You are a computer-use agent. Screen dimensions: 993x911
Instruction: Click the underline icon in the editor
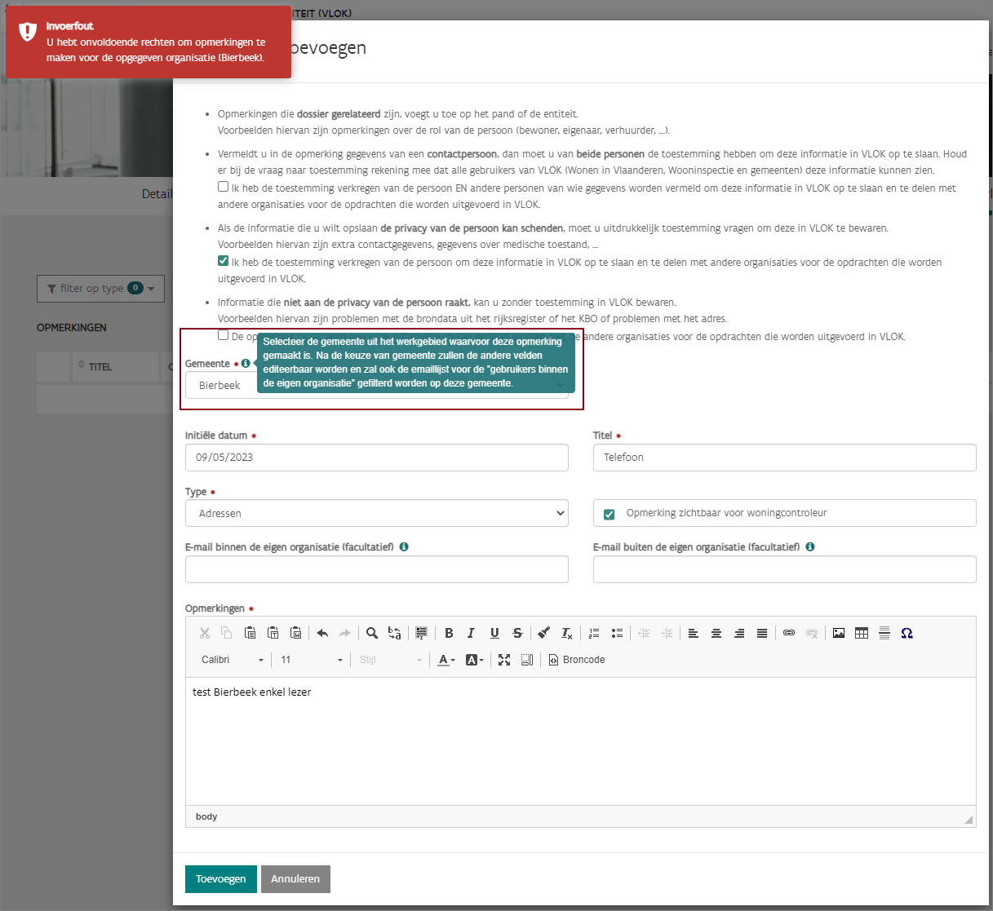494,633
